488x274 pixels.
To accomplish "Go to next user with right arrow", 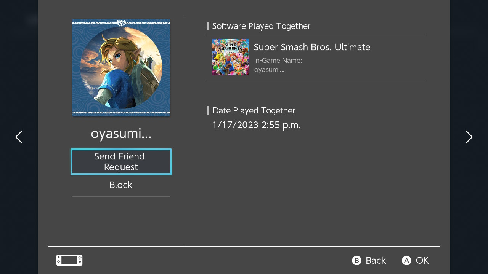I will tap(469, 137).
